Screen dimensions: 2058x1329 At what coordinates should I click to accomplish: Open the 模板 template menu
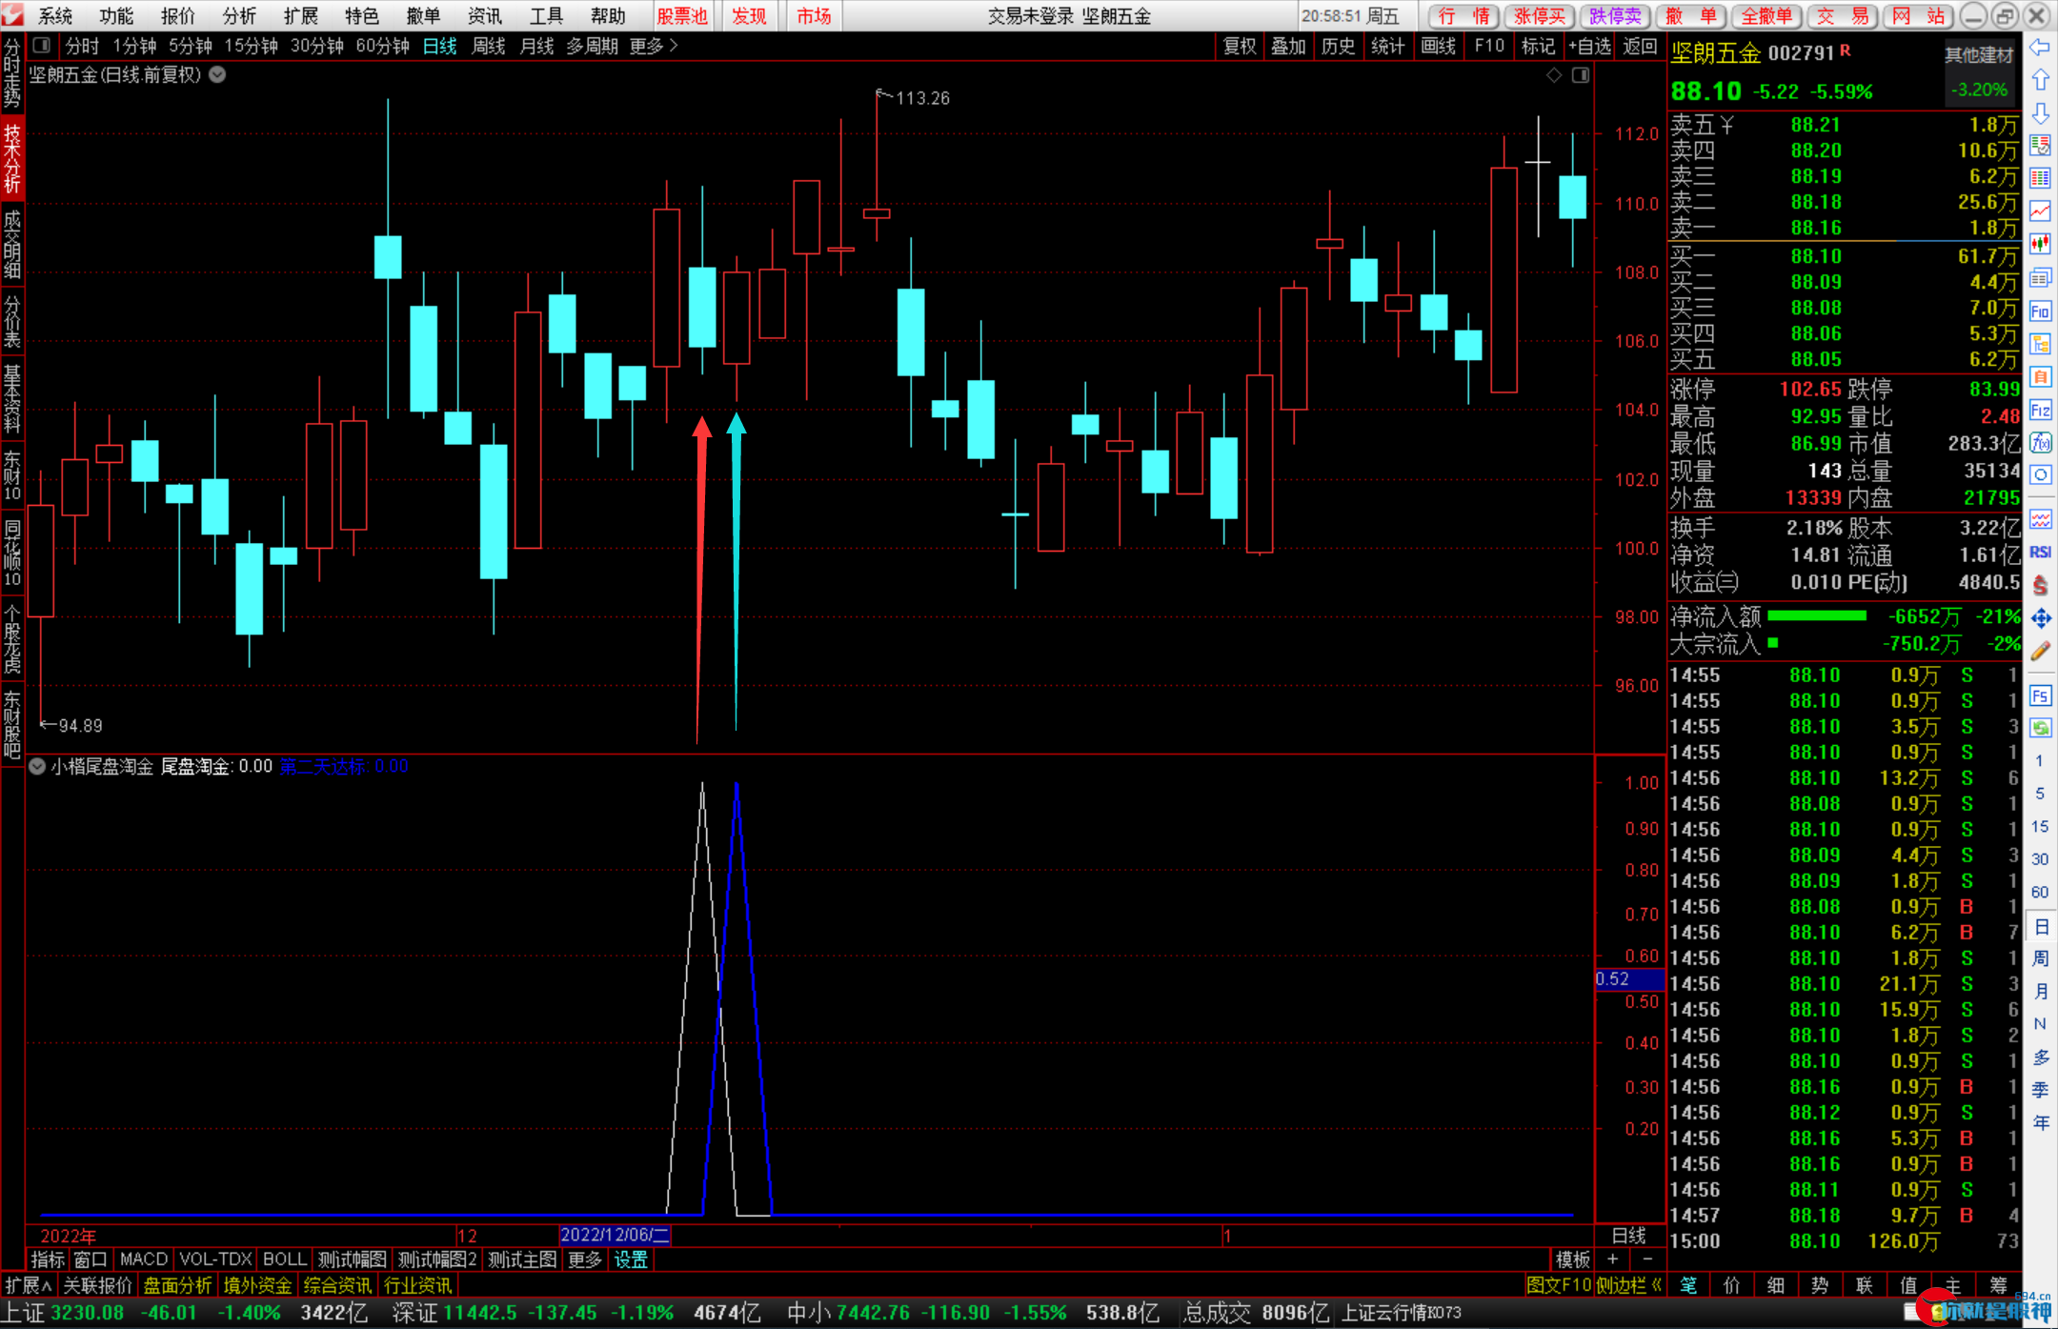[1573, 1259]
